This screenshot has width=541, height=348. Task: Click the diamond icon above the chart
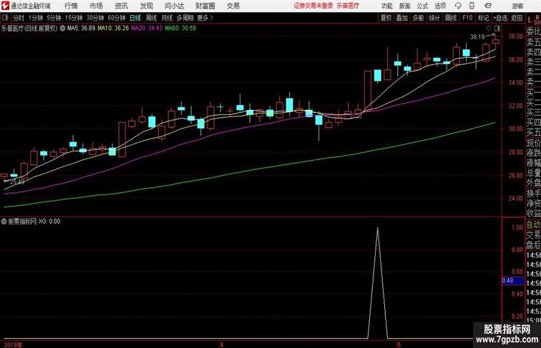489,29
